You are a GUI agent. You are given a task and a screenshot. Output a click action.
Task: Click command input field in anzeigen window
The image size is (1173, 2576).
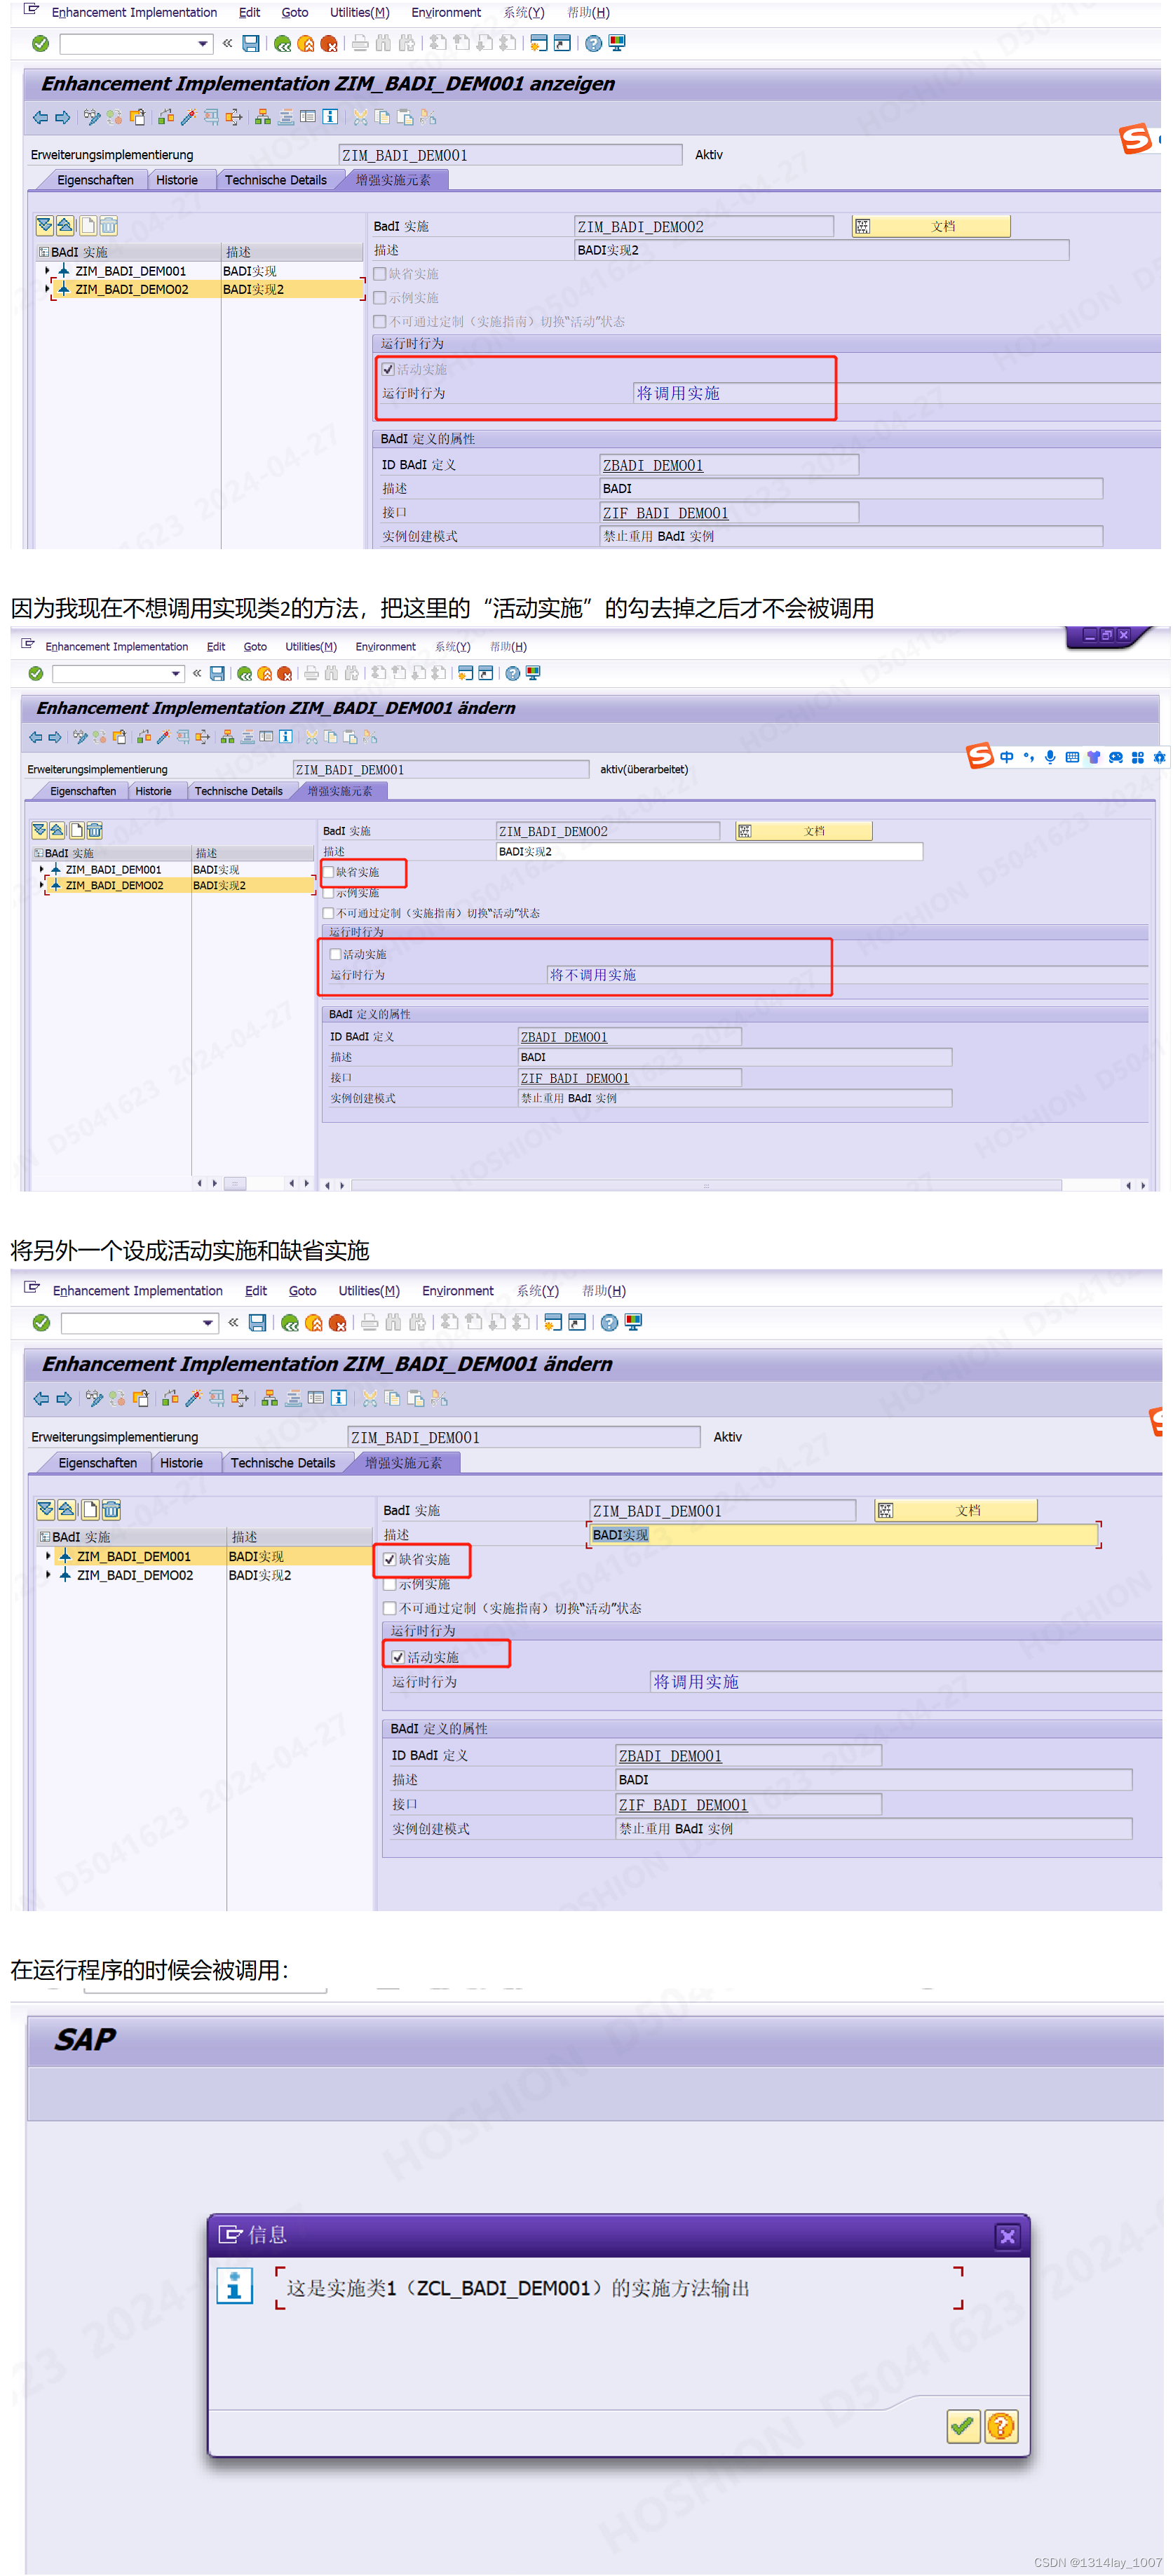pyautogui.click(x=127, y=44)
